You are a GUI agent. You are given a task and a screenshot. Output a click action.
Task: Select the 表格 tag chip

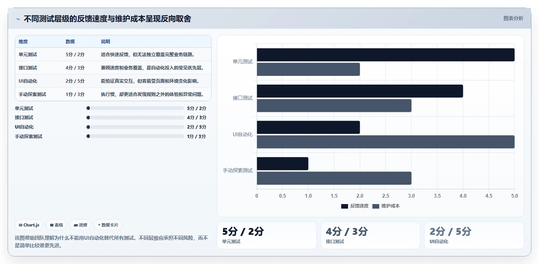56,225
